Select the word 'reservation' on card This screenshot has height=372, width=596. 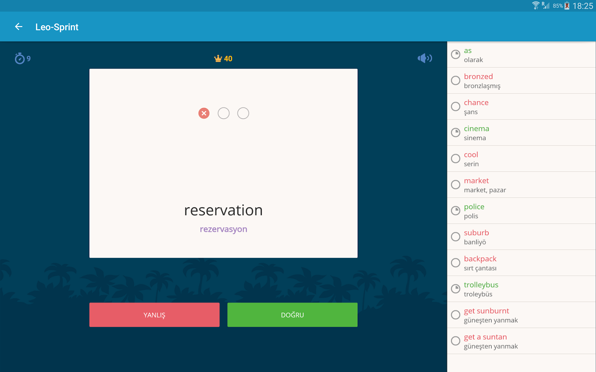[223, 210]
